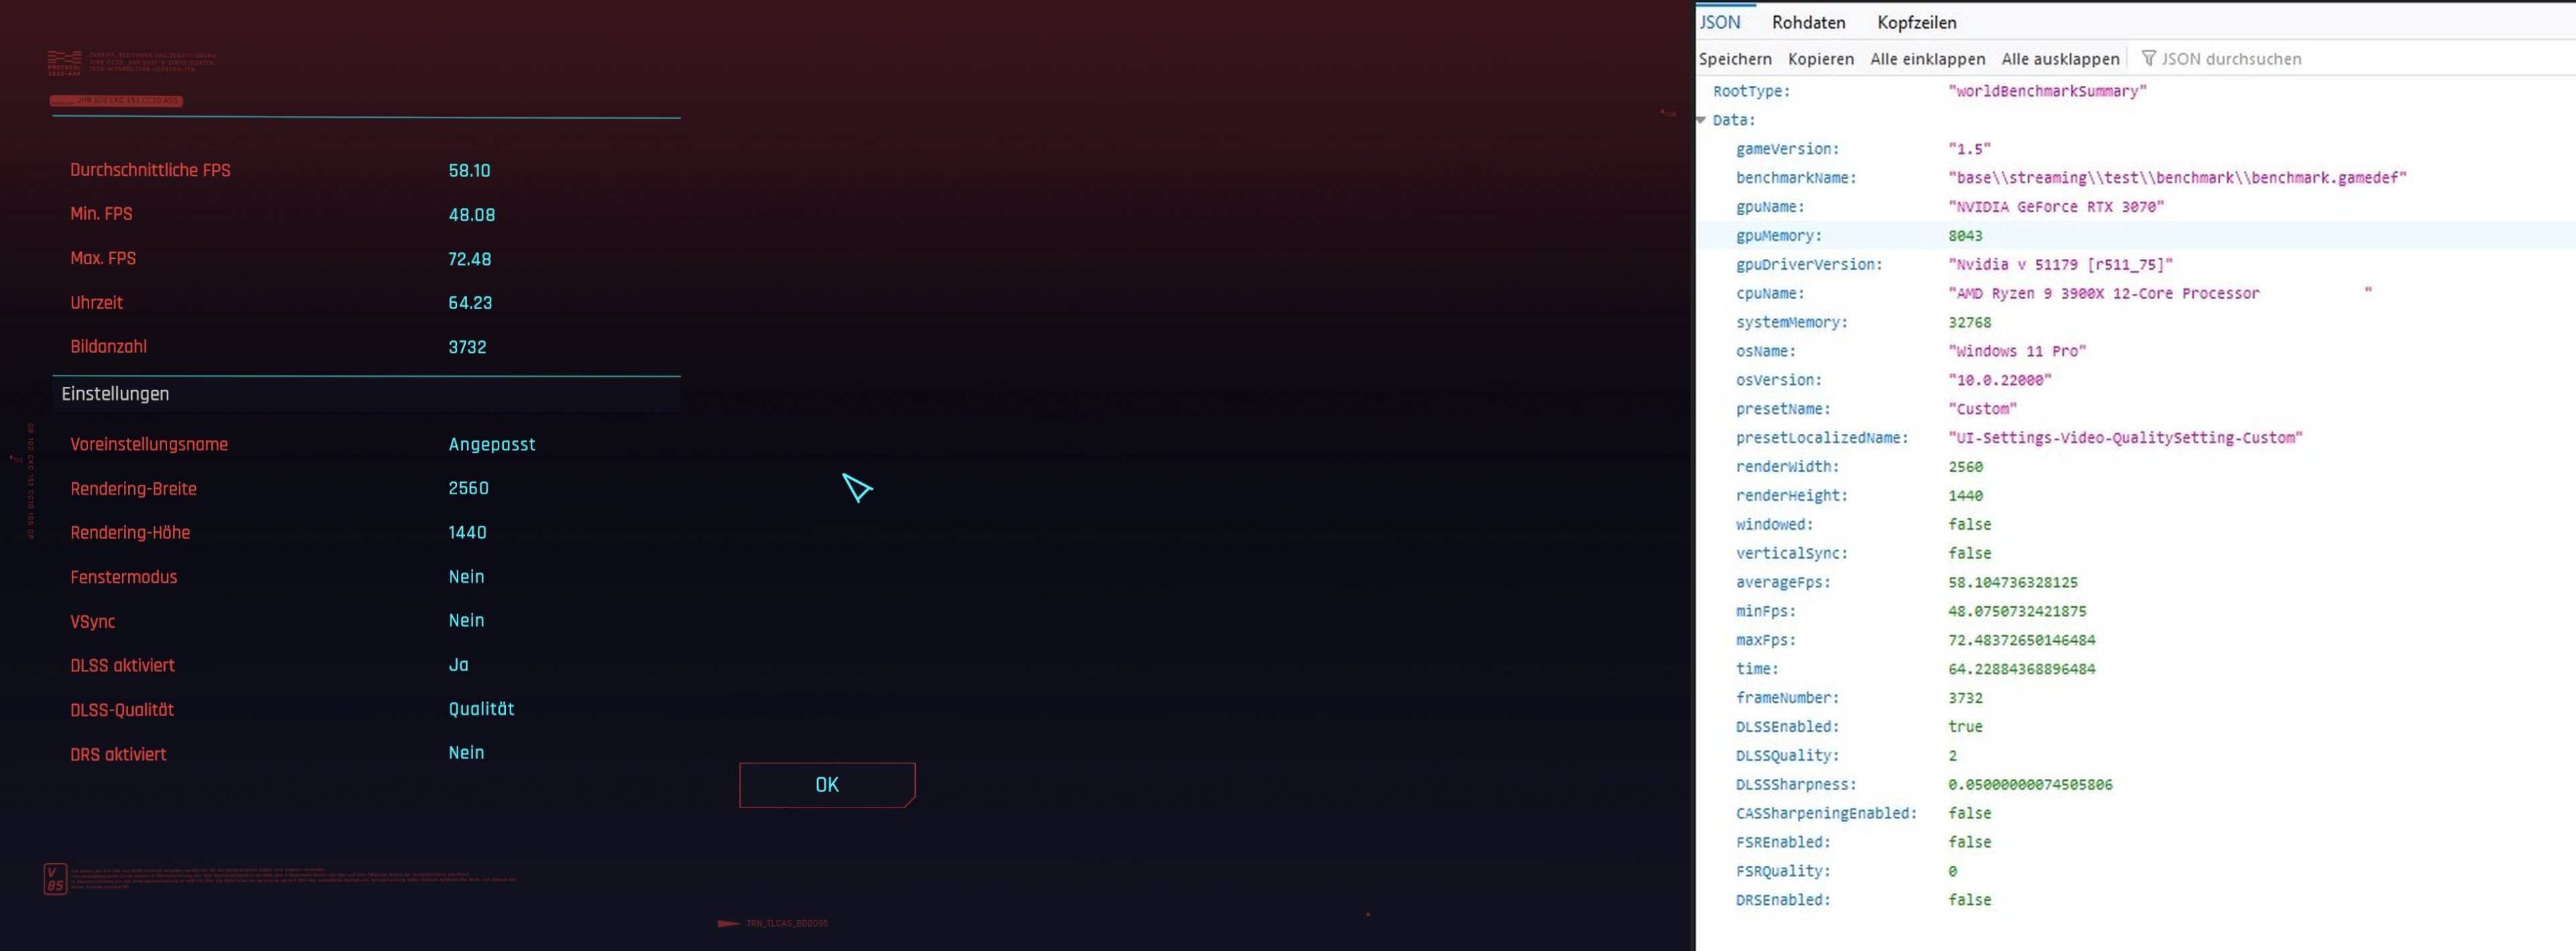Image resolution: width=2576 pixels, height=951 pixels.
Task: Click the red protocol logo top-left
Action: [64, 63]
